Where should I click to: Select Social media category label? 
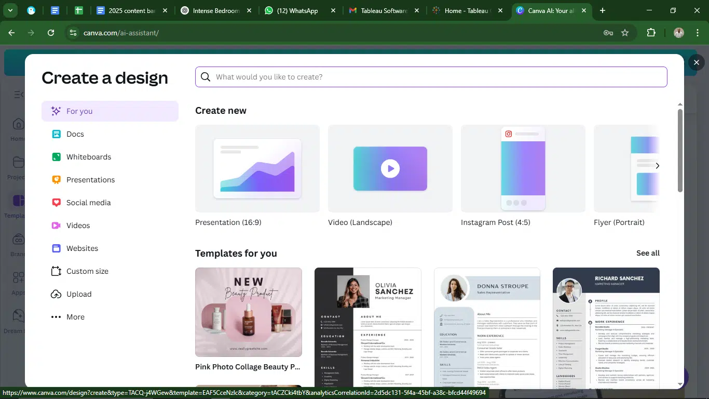pos(89,203)
